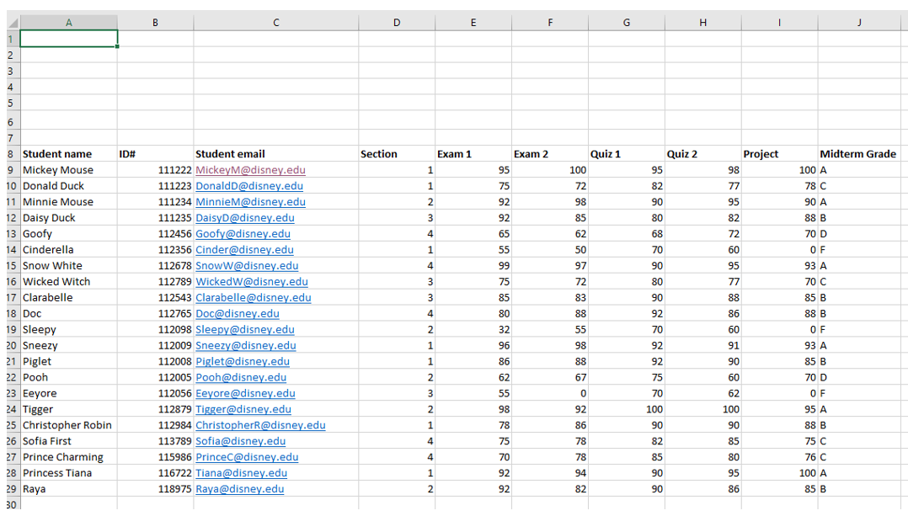Click the Tiana@disney.edu email link

(241, 473)
